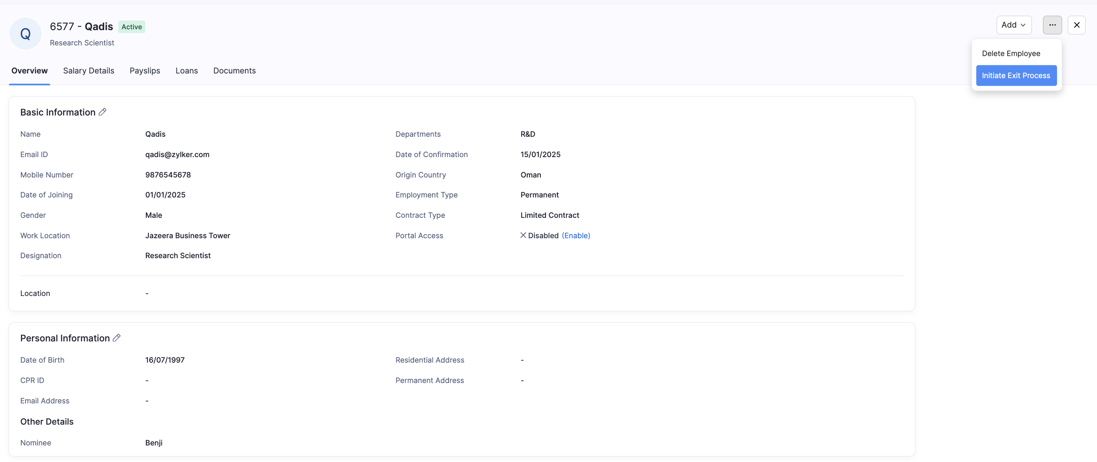Close the employee details panel

coord(1076,25)
